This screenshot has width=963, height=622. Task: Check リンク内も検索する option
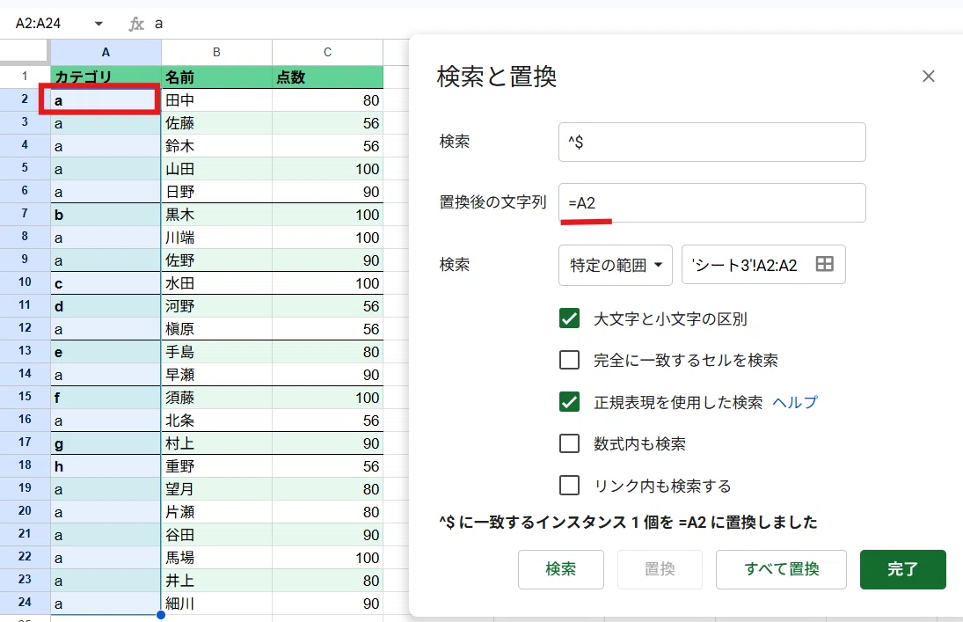[x=569, y=485]
